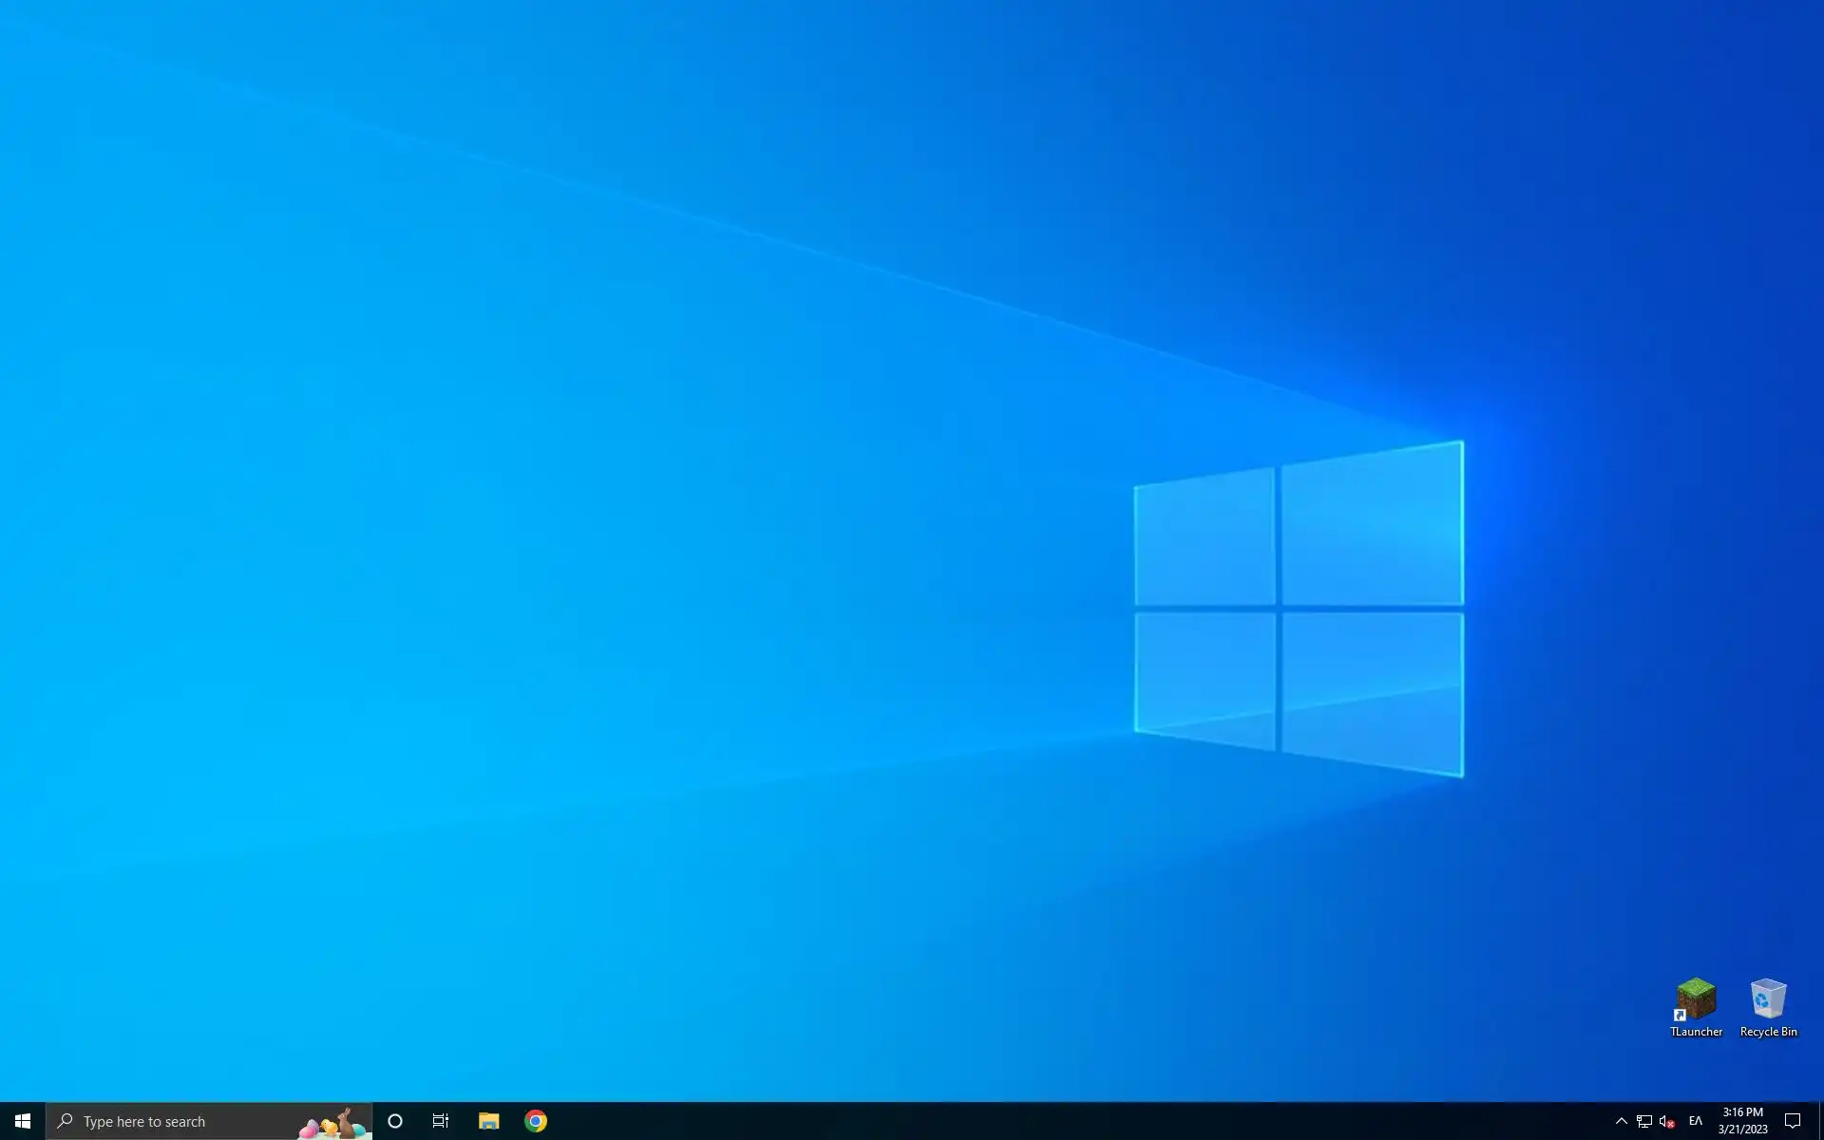Screen dimensions: 1824x1140
Task: Click the Show desktop sliver
Action: click(x=1820, y=1121)
